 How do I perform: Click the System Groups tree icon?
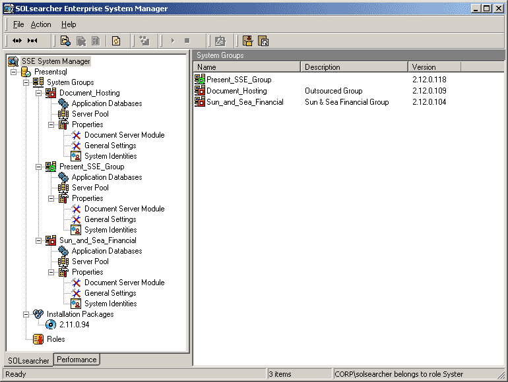[x=38, y=82]
